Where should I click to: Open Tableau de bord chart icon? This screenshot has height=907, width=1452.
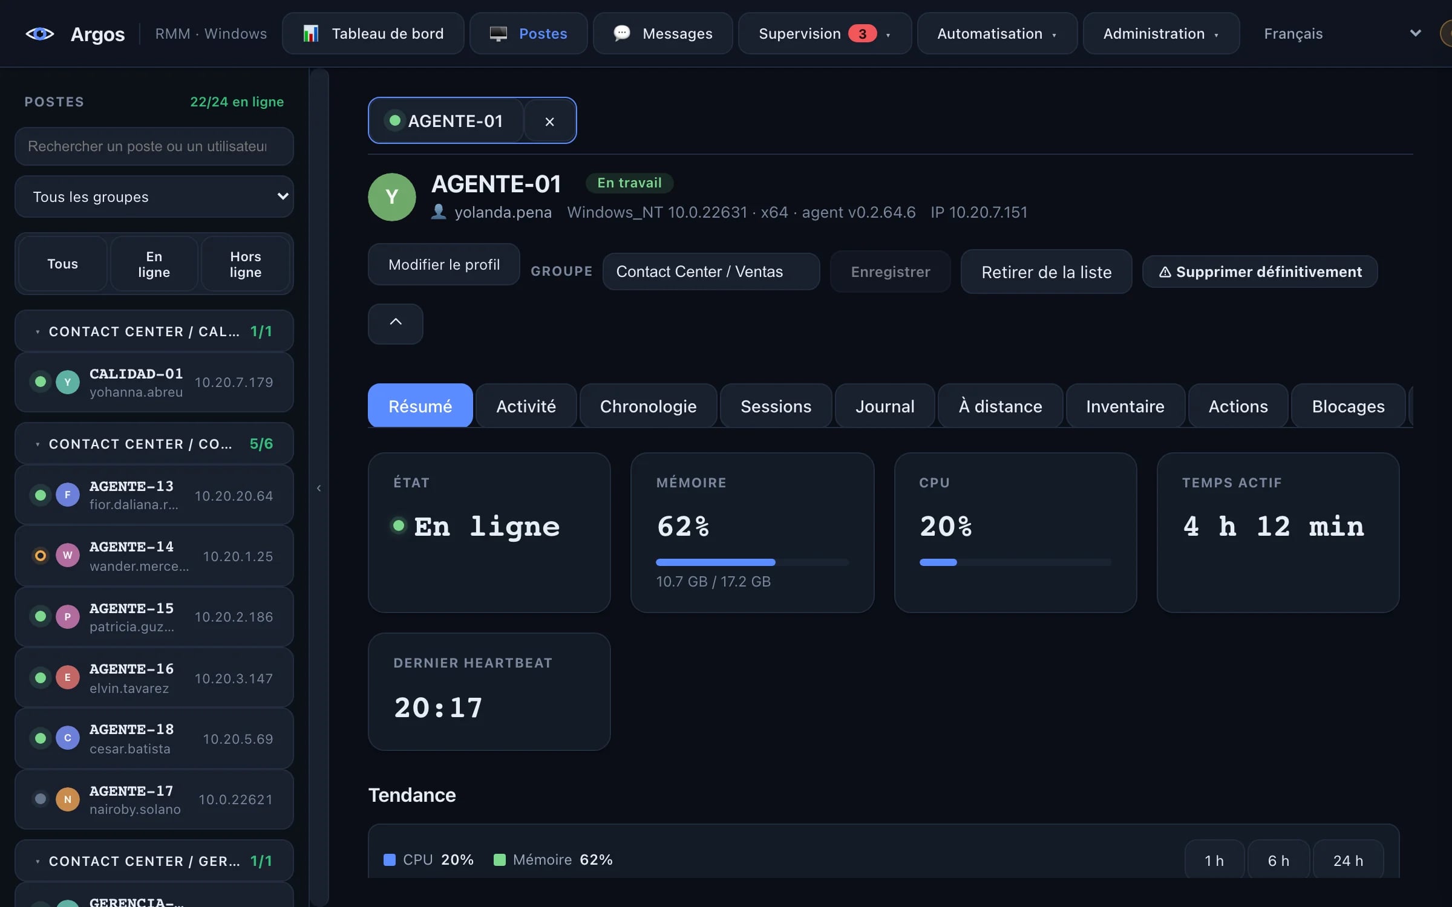point(310,33)
